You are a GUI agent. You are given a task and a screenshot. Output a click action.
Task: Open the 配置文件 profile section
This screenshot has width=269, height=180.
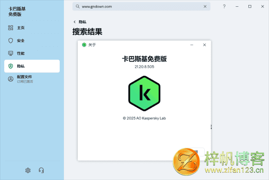coord(32,79)
